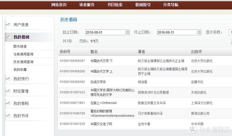Image resolution: width=232 pixels, height=136 pixels.
Task: Click author 金克木著
Action: coord(144,124)
